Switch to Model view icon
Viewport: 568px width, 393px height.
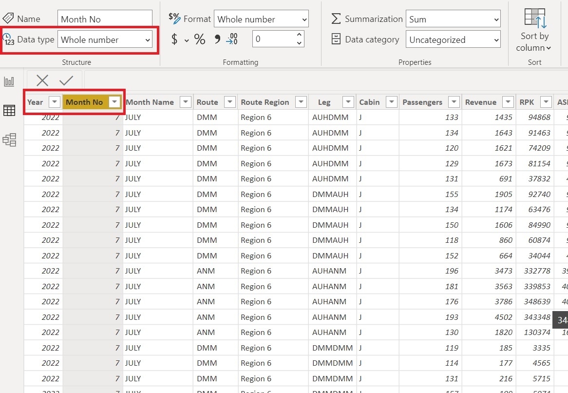pos(9,139)
